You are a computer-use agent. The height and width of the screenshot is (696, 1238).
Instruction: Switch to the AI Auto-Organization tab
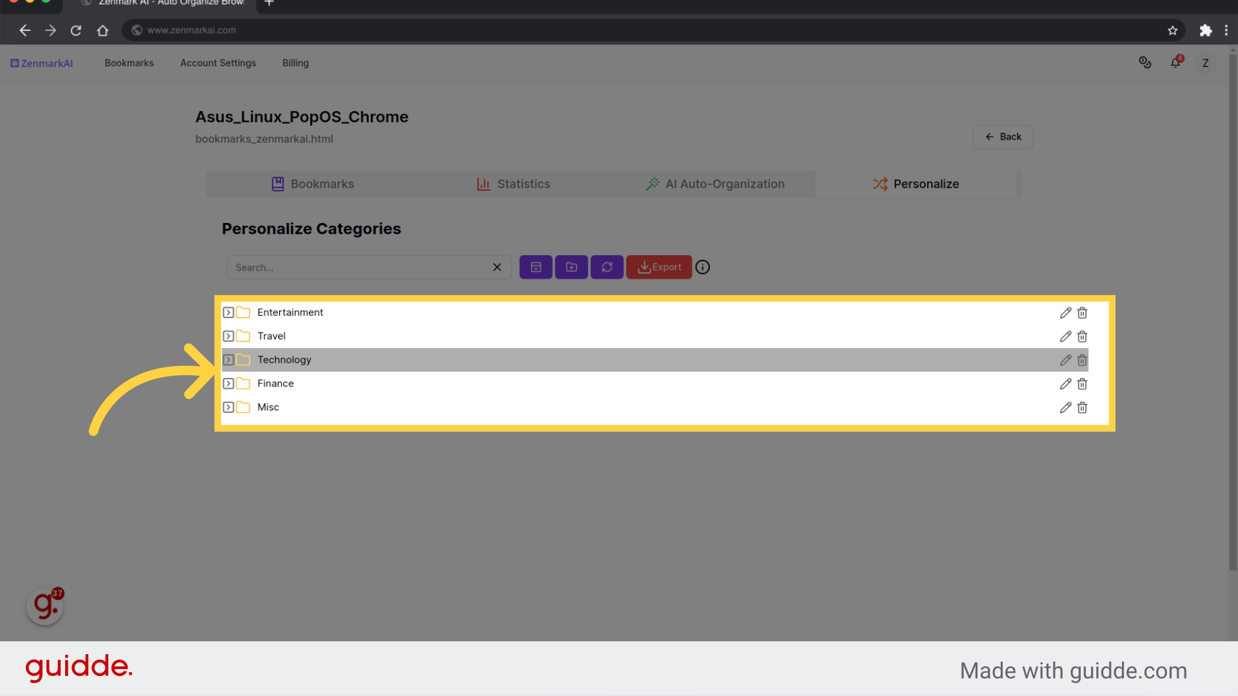point(715,184)
